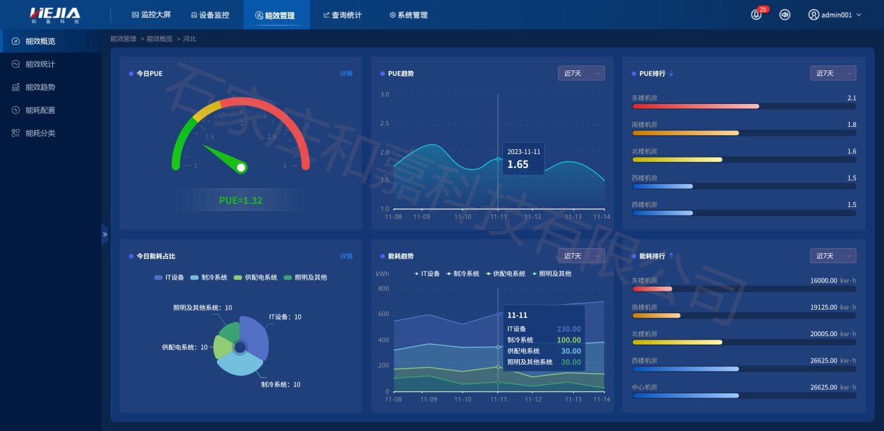Open 详情 link for 今日能耗占比

point(346,256)
